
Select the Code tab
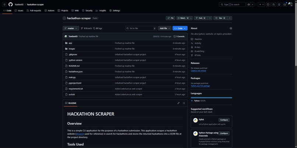click(x=7, y=11)
